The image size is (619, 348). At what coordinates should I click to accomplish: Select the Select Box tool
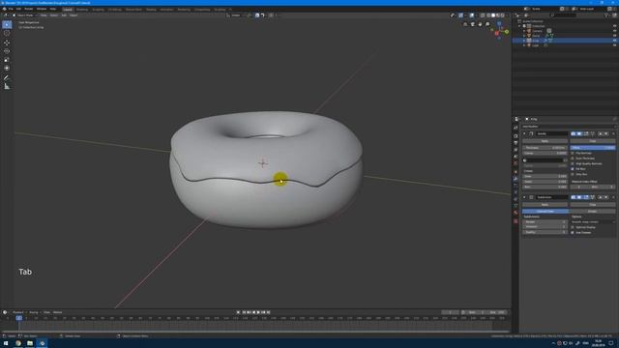tap(7, 25)
